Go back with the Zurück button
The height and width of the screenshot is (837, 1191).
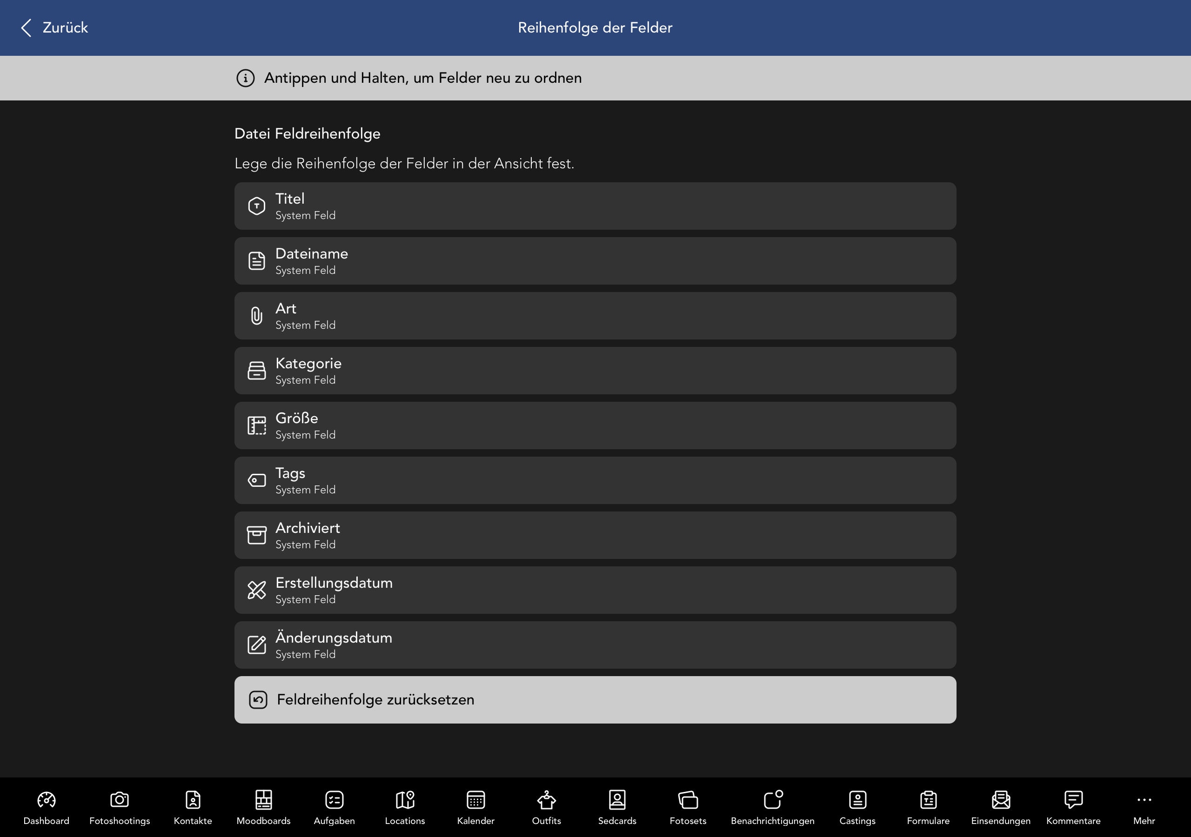(54, 27)
